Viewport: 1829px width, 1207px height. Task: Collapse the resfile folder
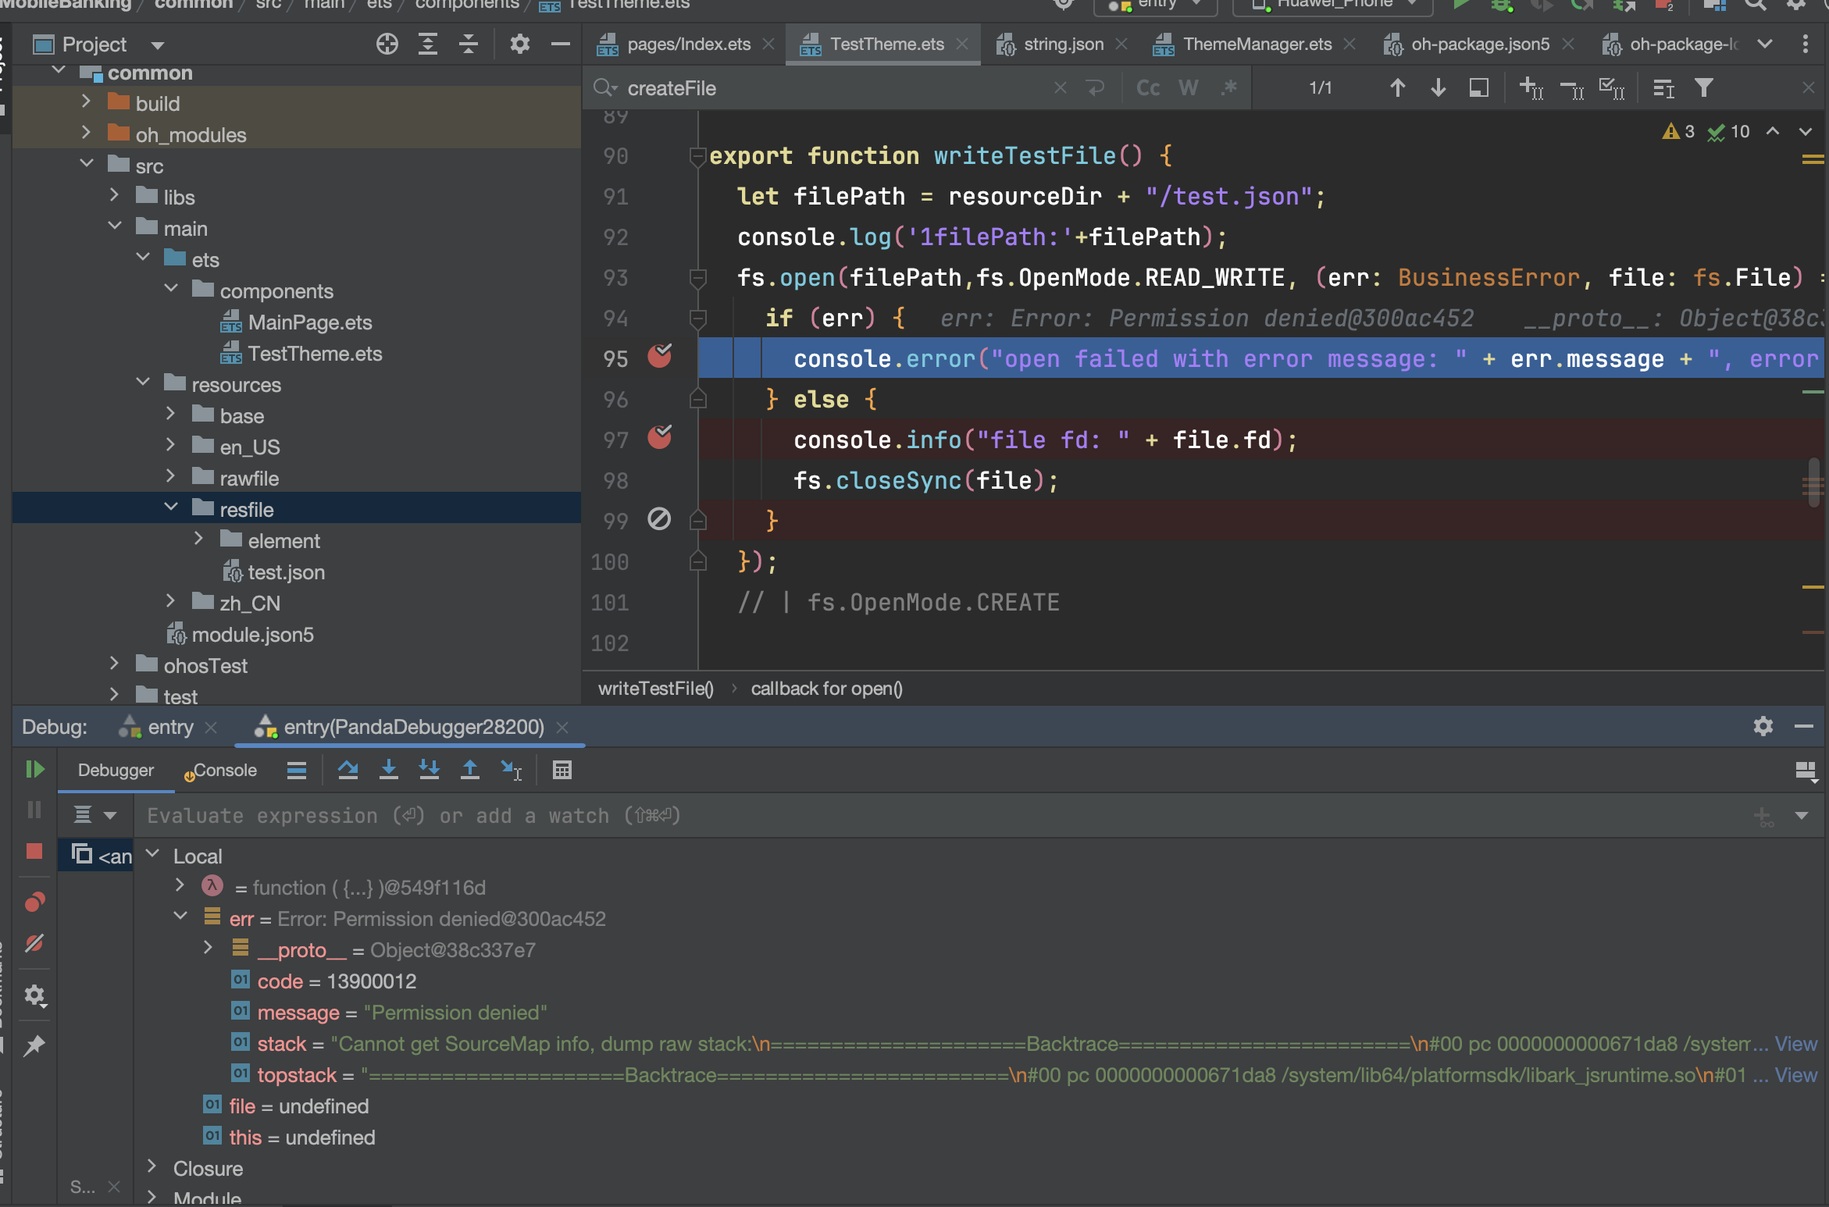click(x=171, y=508)
